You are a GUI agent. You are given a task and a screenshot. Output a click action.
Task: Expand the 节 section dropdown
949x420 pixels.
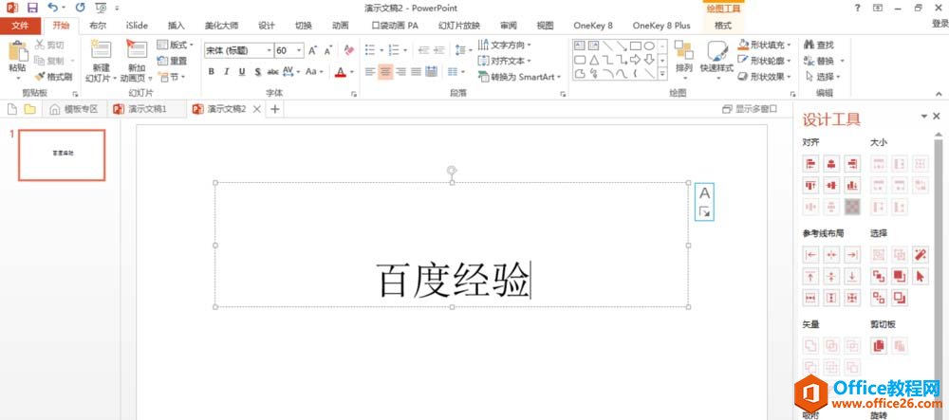tap(171, 77)
